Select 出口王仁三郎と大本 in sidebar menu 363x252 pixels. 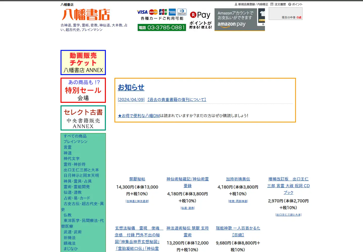pyautogui.click(x=81, y=170)
